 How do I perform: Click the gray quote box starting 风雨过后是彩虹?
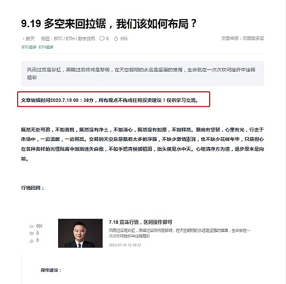pyautogui.click(x=143, y=74)
